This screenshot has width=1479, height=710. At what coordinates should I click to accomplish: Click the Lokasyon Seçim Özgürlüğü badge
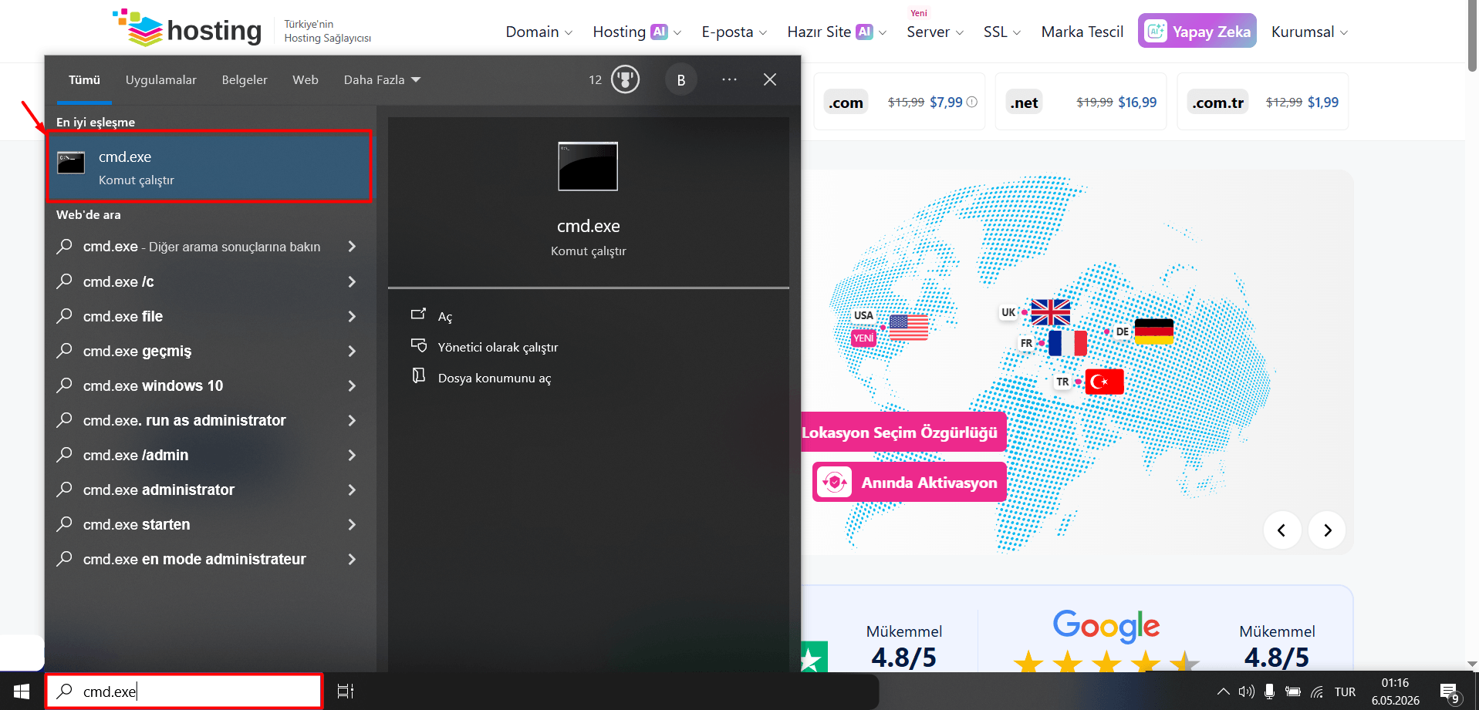pos(904,432)
